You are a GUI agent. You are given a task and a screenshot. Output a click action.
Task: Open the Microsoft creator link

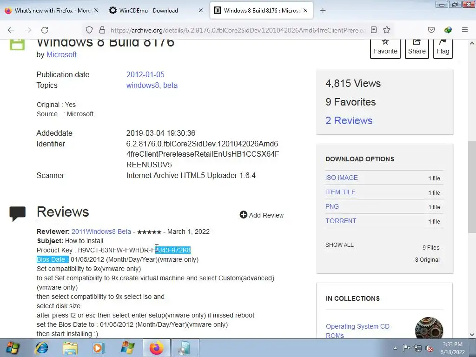click(x=61, y=55)
